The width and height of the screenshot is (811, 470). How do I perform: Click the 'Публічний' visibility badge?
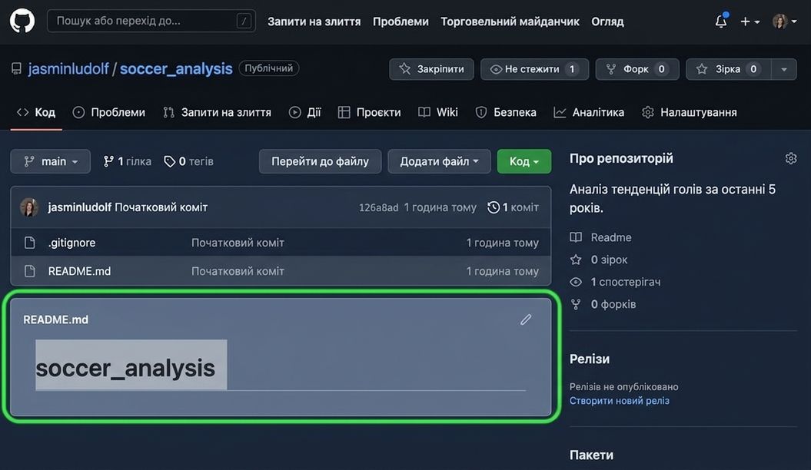[x=269, y=68]
